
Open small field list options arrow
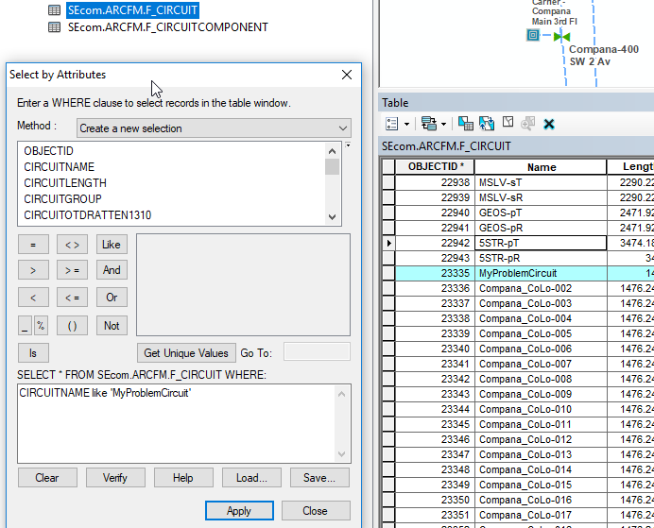tap(348, 145)
